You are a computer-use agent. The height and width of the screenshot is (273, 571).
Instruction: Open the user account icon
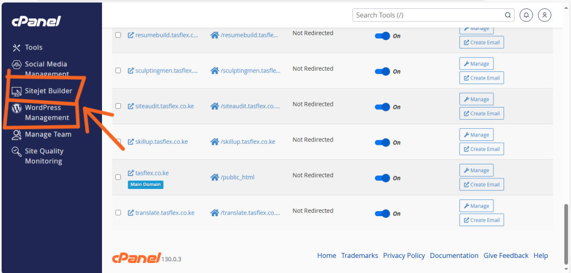coord(545,15)
